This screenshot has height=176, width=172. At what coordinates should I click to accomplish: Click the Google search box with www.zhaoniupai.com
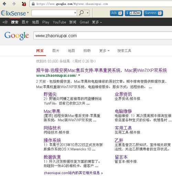103,36
